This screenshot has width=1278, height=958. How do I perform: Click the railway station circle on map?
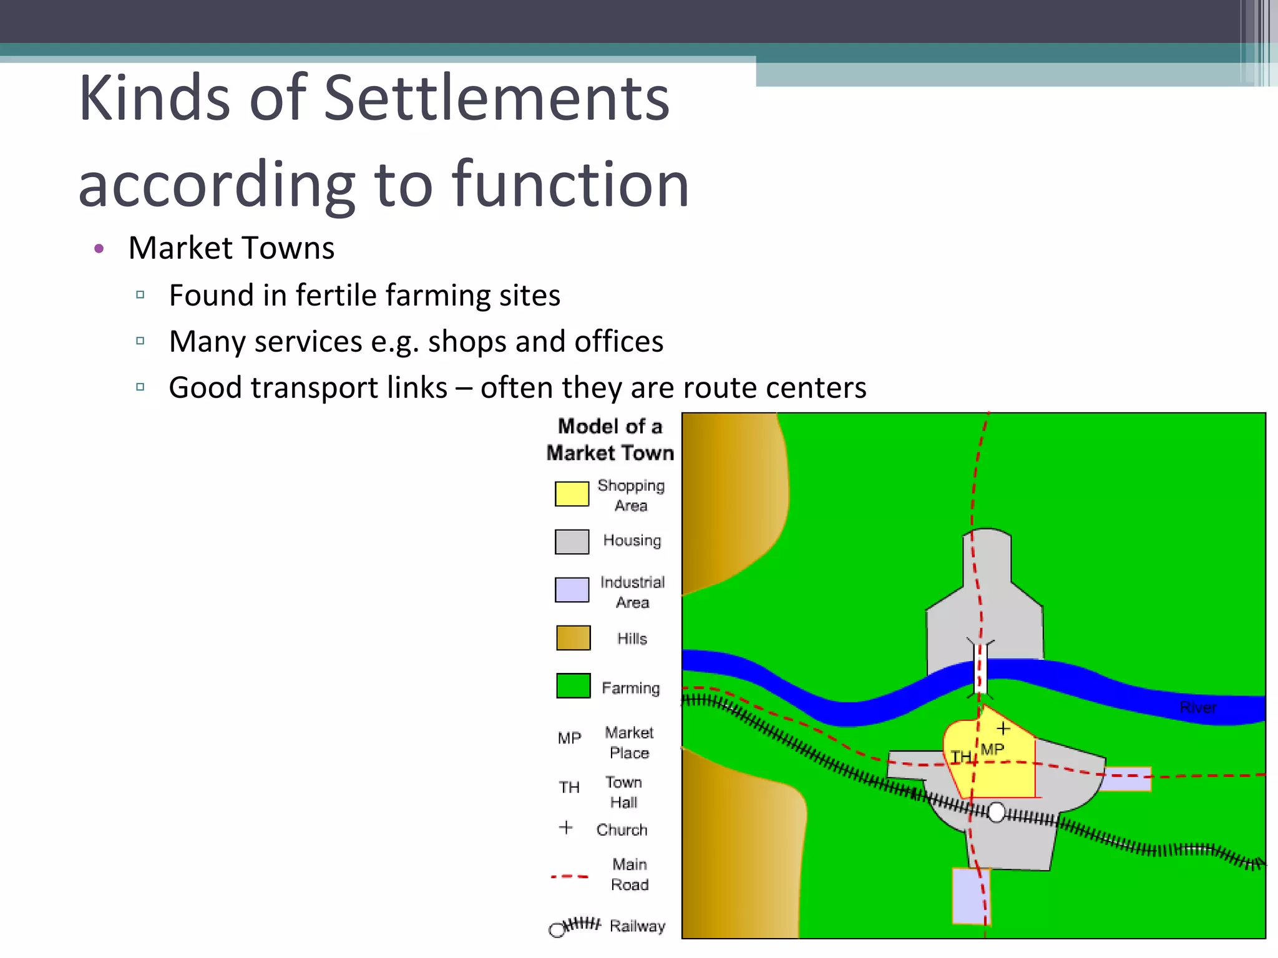tap(997, 813)
